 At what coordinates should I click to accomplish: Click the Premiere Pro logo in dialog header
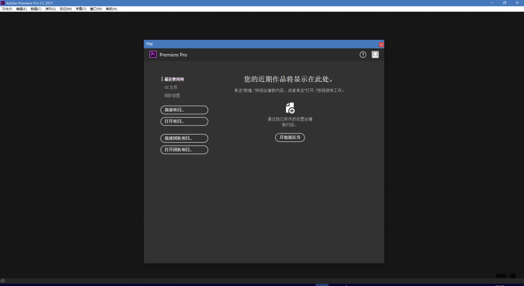pyautogui.click(x=152, y=55)
